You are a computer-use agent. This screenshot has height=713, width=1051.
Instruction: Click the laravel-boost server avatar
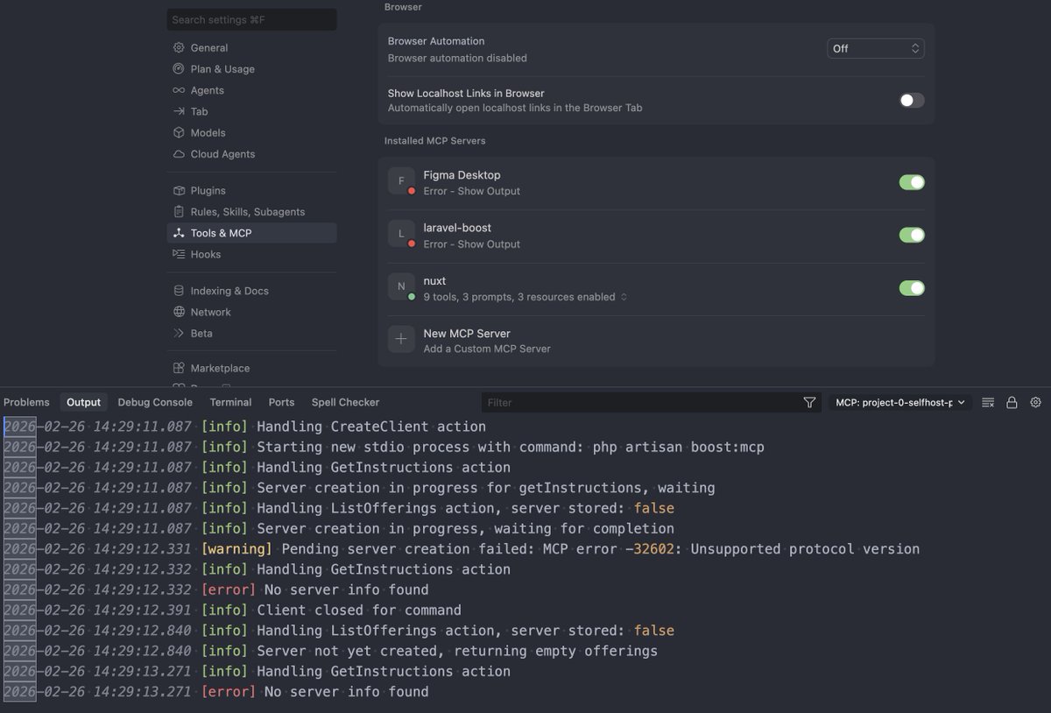point(401,234)
